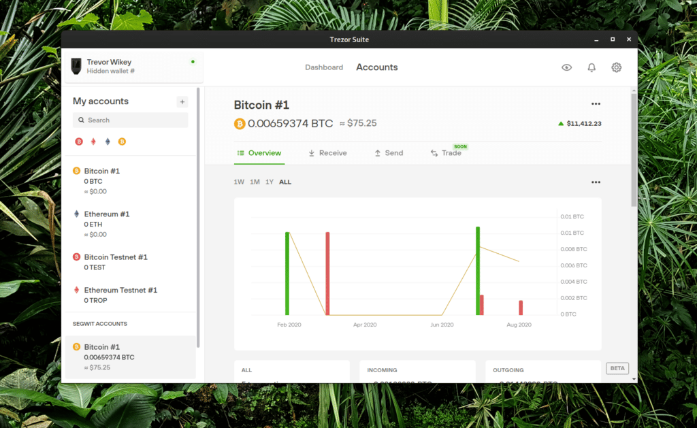Toggle discreet mode eye icon
The height and width of the screenshot is (428, 697).
(x=566, y=67)
